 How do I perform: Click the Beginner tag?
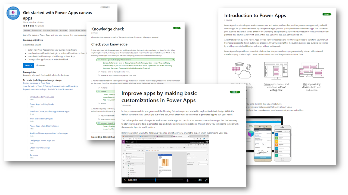pyautogui.click(x=27, y=31)
